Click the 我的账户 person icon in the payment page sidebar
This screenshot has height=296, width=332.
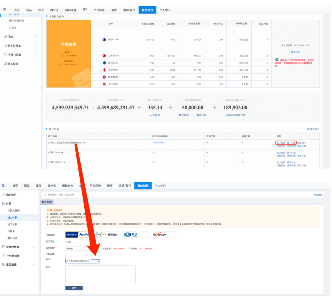[4, 195]
